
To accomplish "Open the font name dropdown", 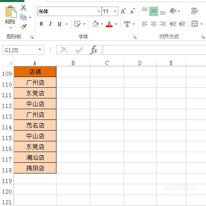I will click(x=98, y=11).
